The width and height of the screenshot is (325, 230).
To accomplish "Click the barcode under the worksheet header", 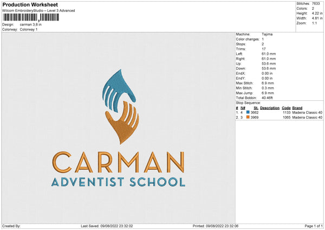I will (31, 17).
